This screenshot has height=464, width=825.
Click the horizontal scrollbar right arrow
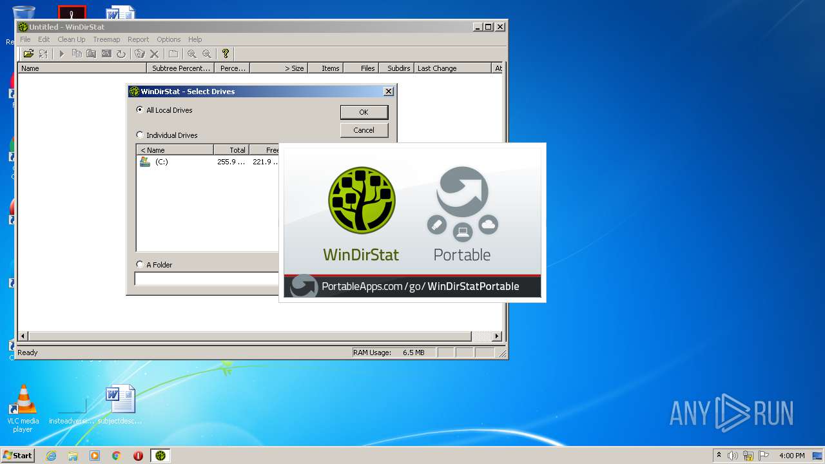[x=497, y=336]
